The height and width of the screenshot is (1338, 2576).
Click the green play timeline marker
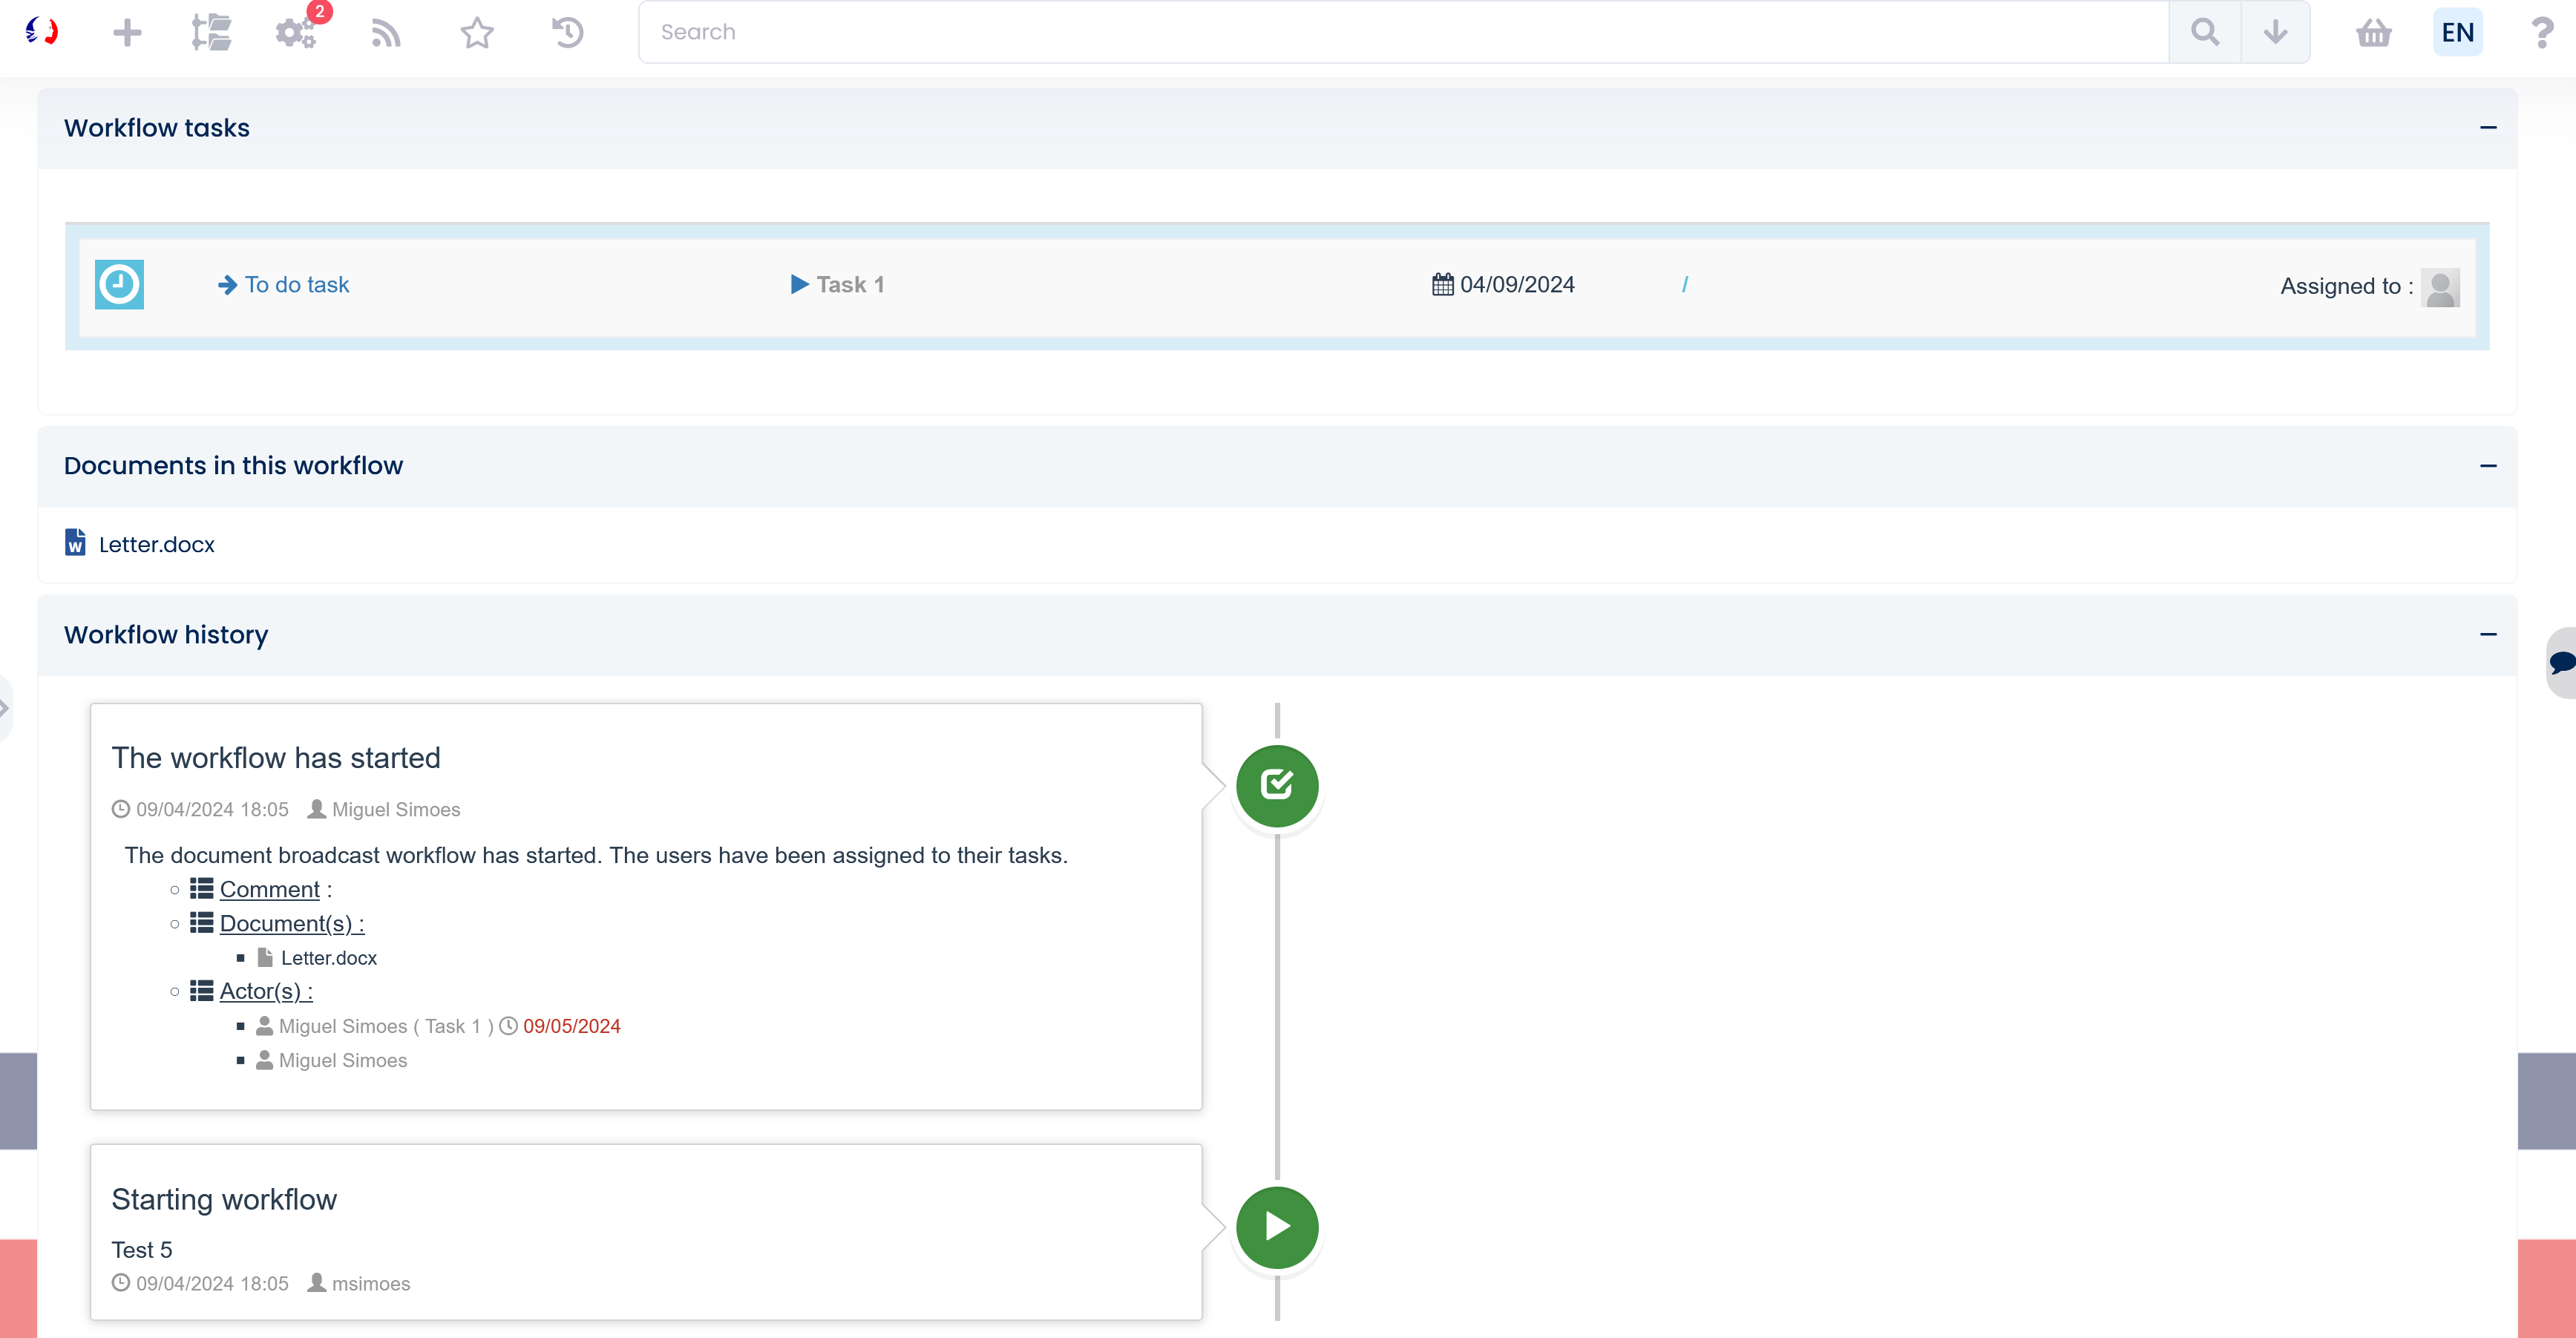(x=1277, y=1227)
